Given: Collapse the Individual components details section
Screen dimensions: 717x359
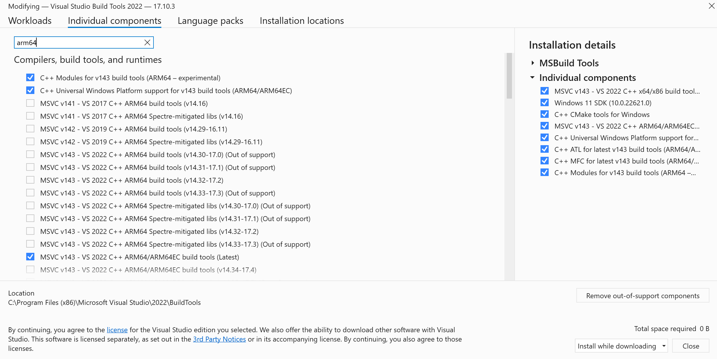Looking at the screenshot, I should 532,77.
